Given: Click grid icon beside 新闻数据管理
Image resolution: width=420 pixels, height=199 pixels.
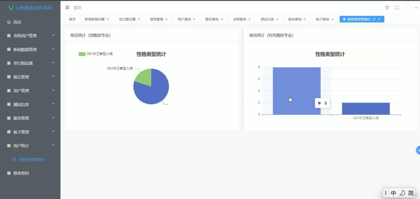Looking at the screenshot, I should pos(9,50).
